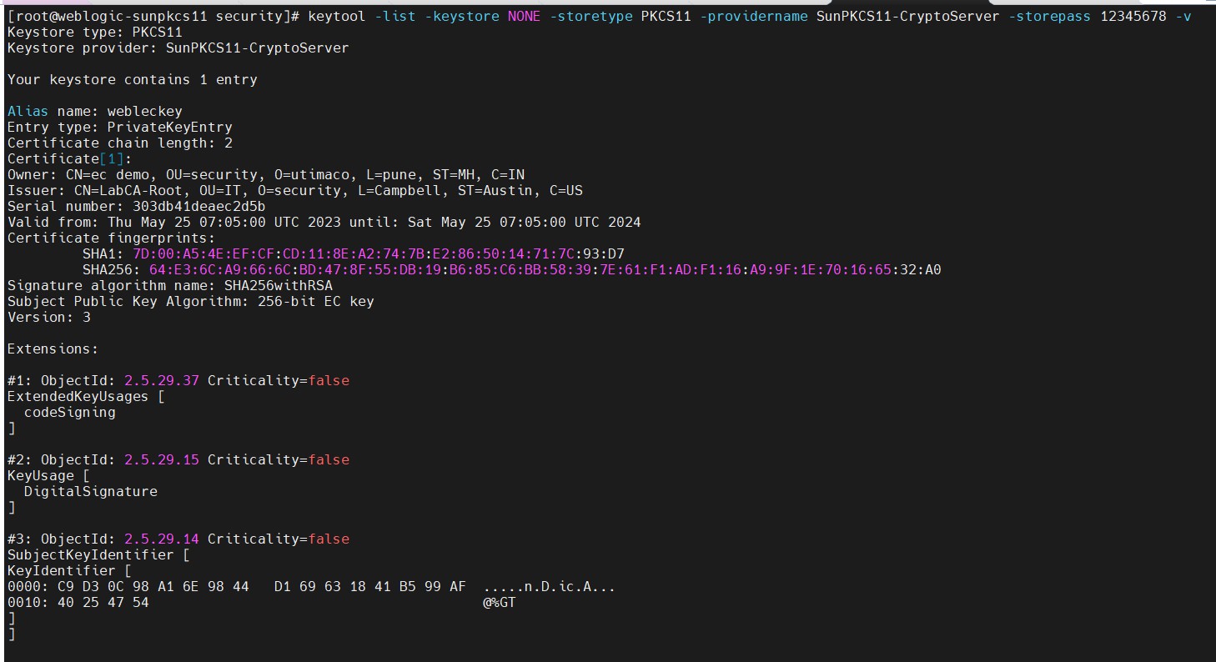Click the codeSigning usage entry
The height and width of the screenshot is (662, 1216).
(x=69, y=413)
